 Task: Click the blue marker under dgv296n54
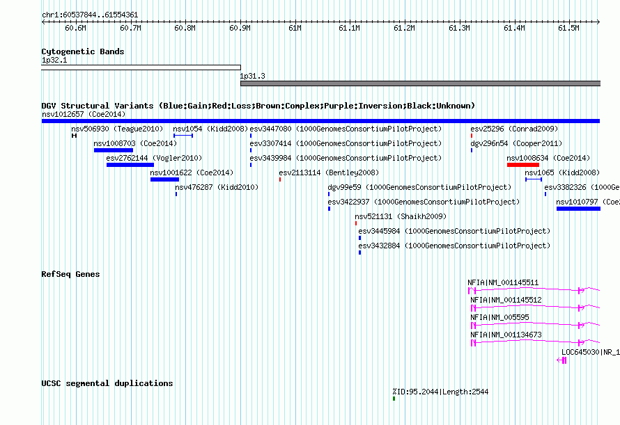(472, 150)
